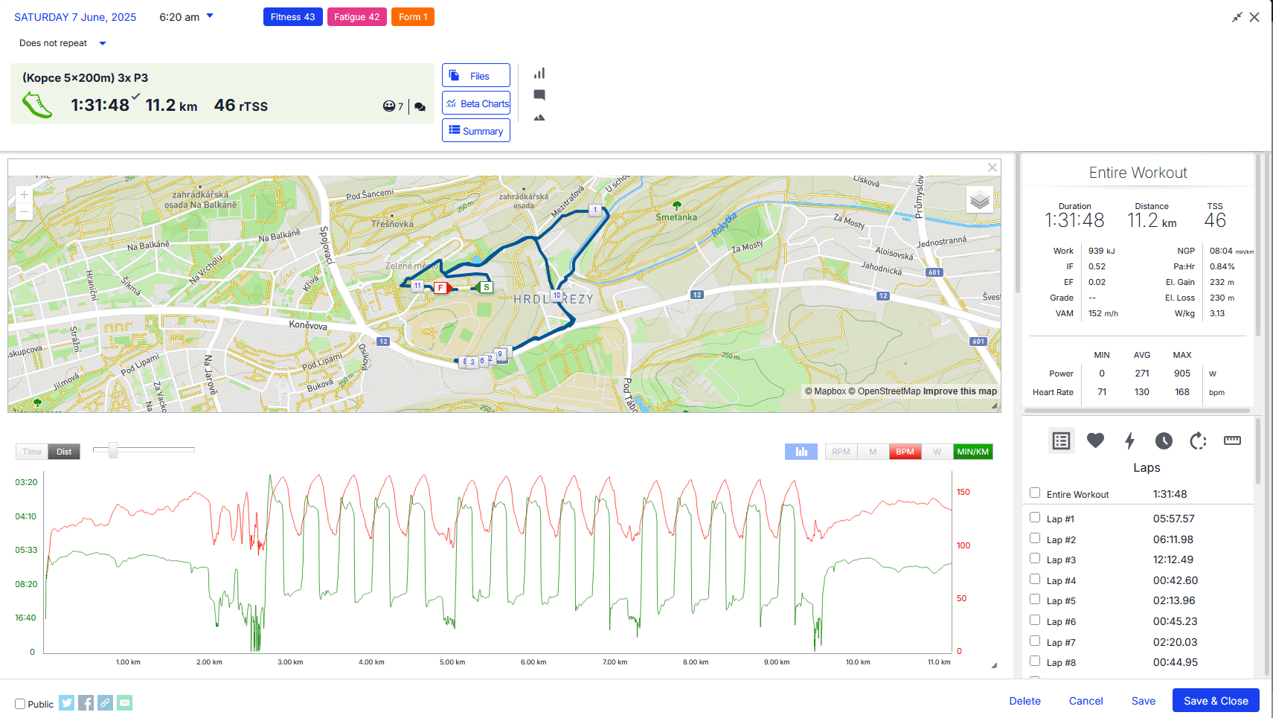This screenshot has height=718, width=1273.
Task: Select the power lightning bolt icon
Action: (x=1129, y=440)
